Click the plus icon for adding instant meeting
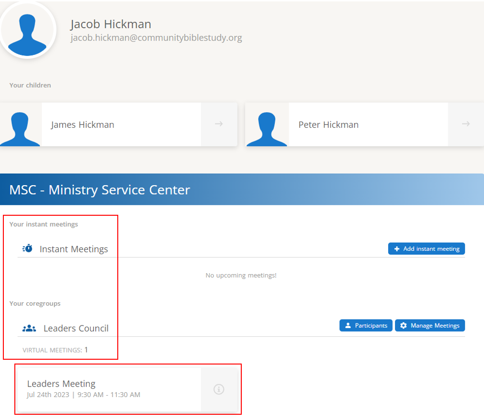 (x=396, y=249)
